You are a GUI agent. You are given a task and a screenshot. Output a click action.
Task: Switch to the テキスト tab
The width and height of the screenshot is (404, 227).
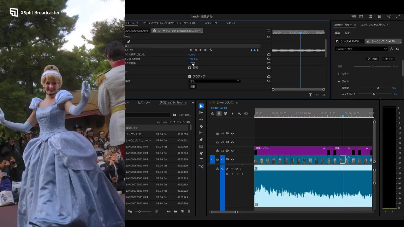click(231, 23)
